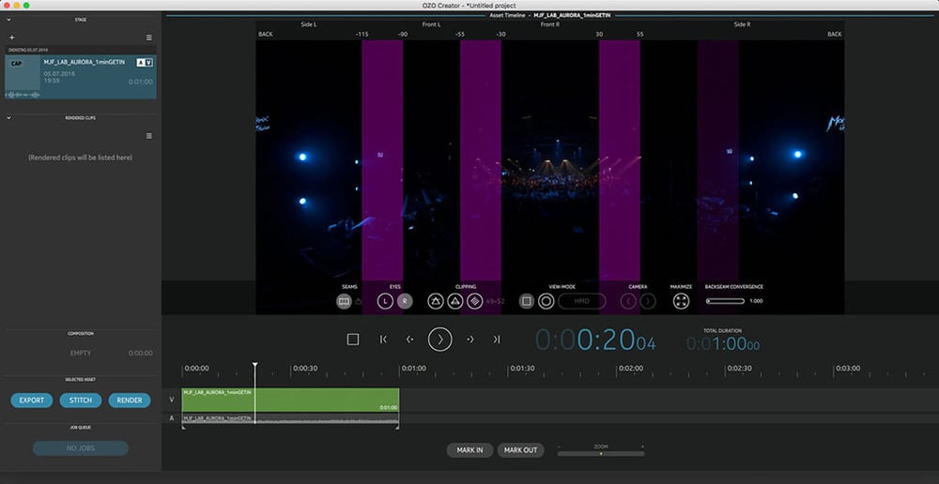The width and height of the screenshot is (939, 484).
Task: Click the Export button
Action: pos(32,401)
